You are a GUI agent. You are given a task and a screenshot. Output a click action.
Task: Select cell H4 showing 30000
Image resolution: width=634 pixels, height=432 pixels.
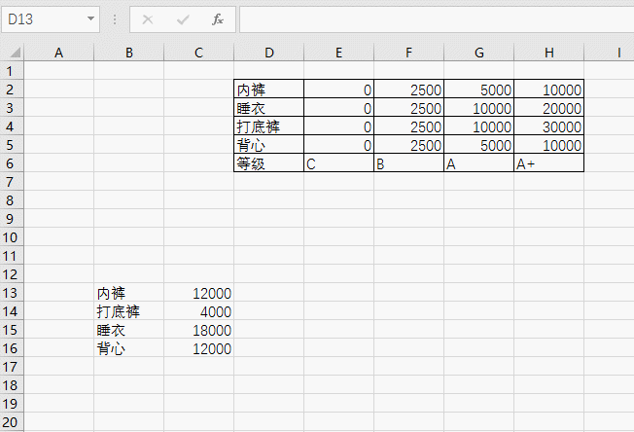tap(549, 126)
